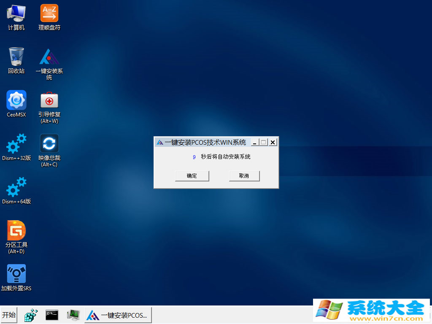
Task: Select the 理顺盘符 desktop icon
Action: [x=49, y=14]
